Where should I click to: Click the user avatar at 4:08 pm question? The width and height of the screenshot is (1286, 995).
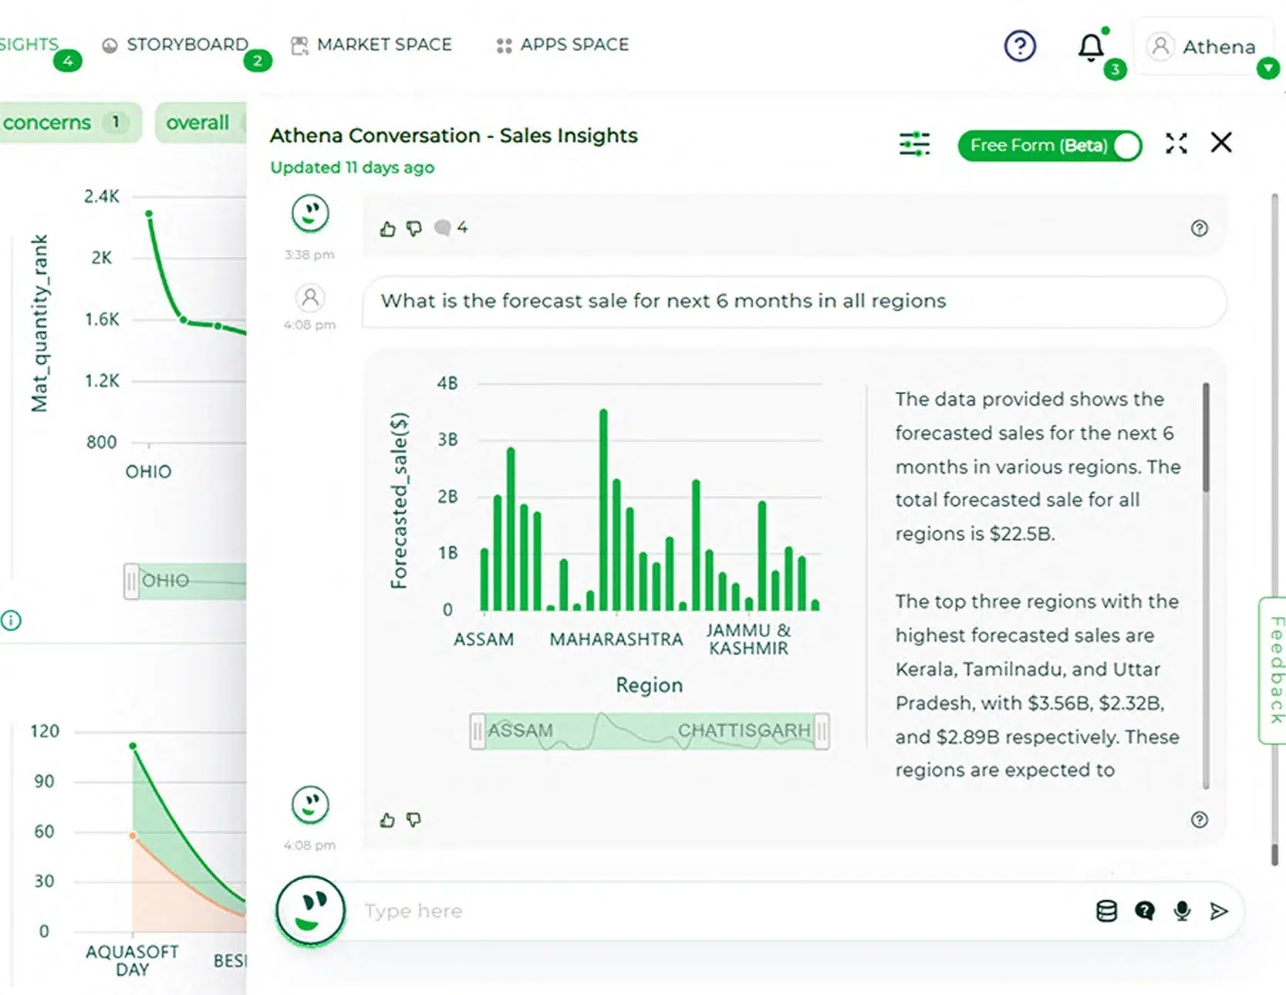click(310, 298)
